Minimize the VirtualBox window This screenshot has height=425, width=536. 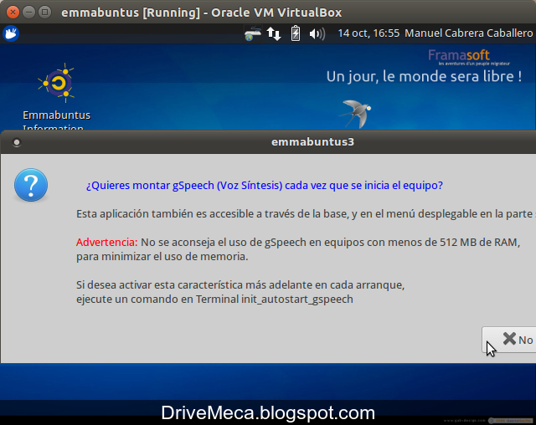[x=28, y=13]
